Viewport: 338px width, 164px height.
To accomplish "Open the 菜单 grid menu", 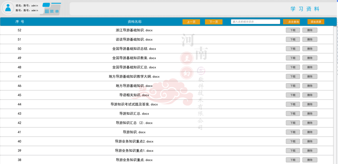I will tap(52, 11).
